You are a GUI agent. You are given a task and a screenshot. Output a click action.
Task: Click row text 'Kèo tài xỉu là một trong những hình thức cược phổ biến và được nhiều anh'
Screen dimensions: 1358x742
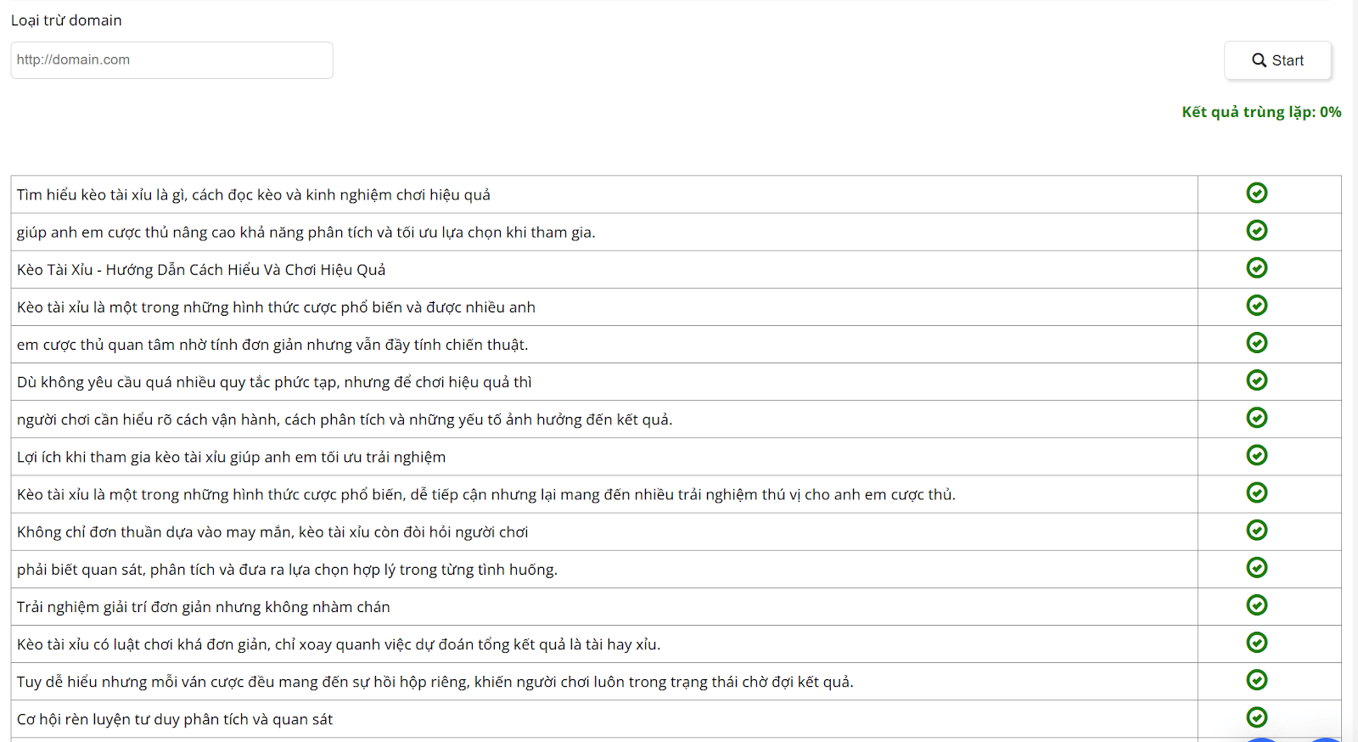tap(276, 307)
